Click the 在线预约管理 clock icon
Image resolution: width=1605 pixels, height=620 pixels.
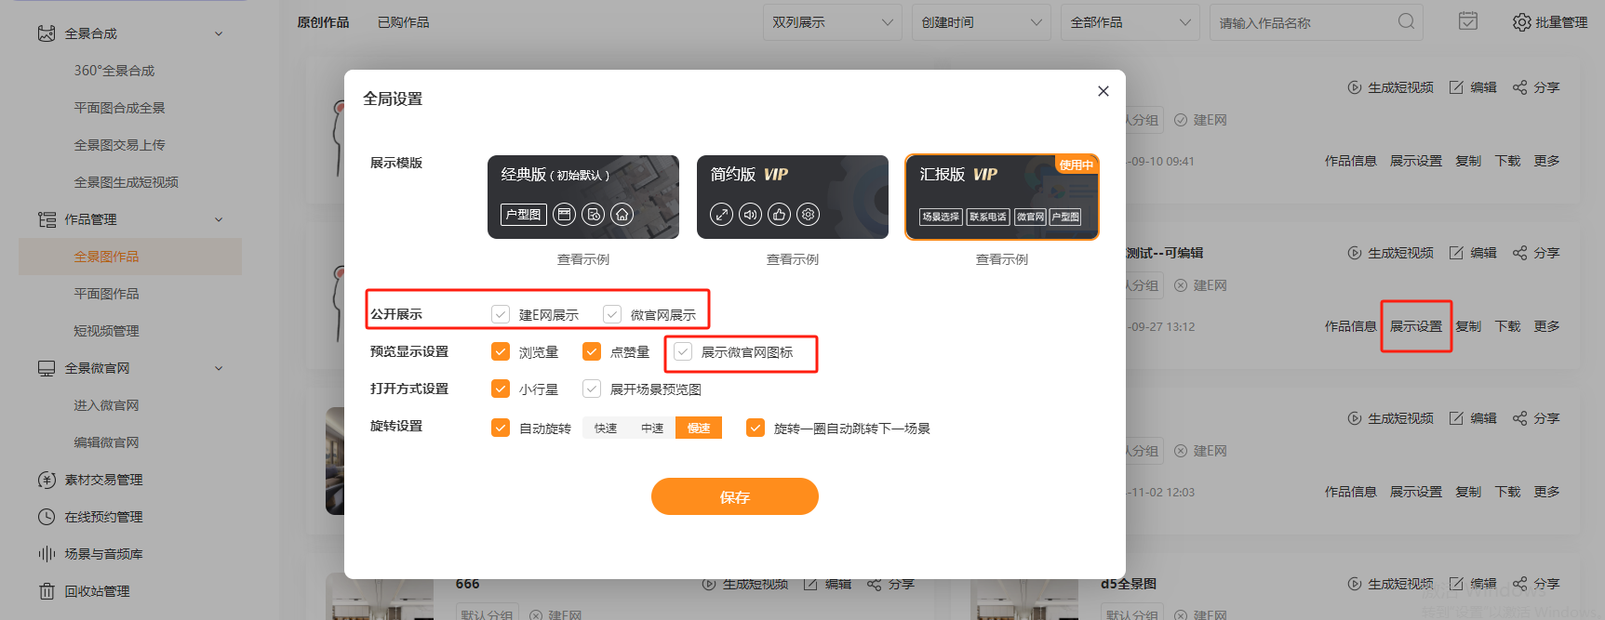(47, 517)
